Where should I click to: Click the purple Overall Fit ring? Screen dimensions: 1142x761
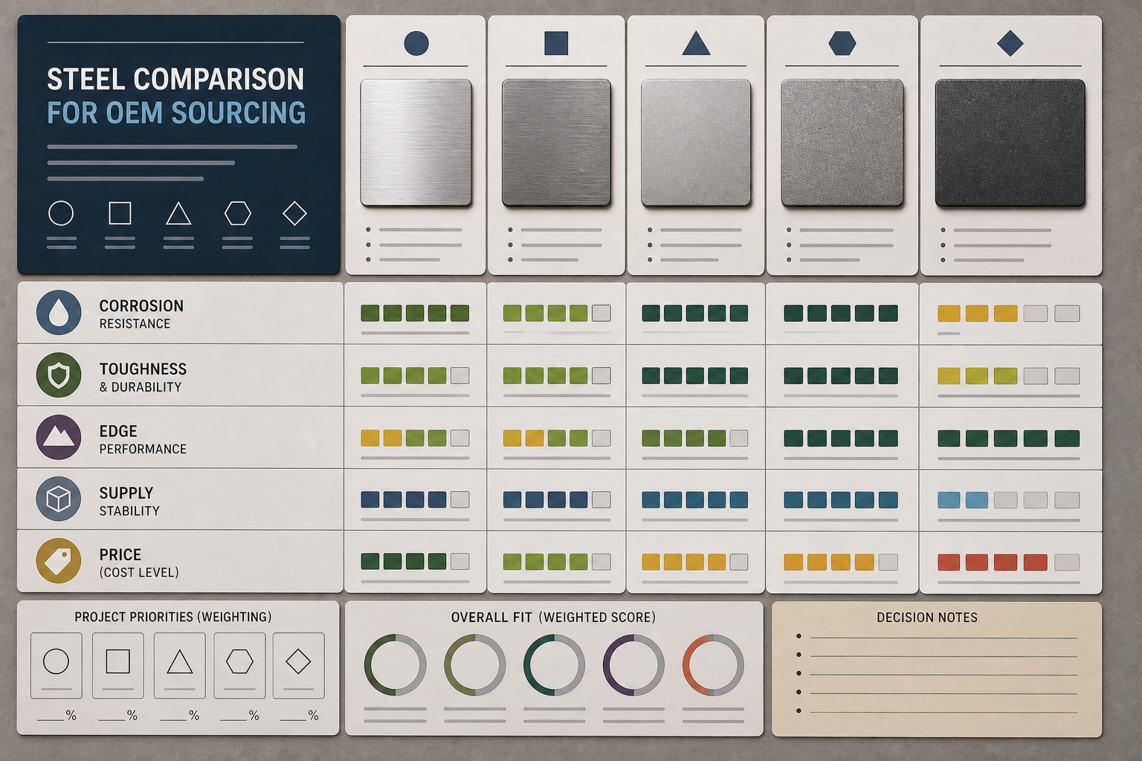point(633,665)
